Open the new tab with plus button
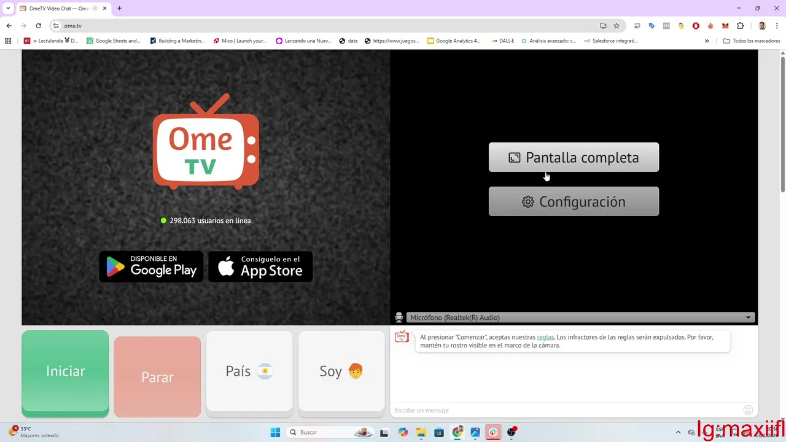The image size is (786, 442). coord(119,8)
